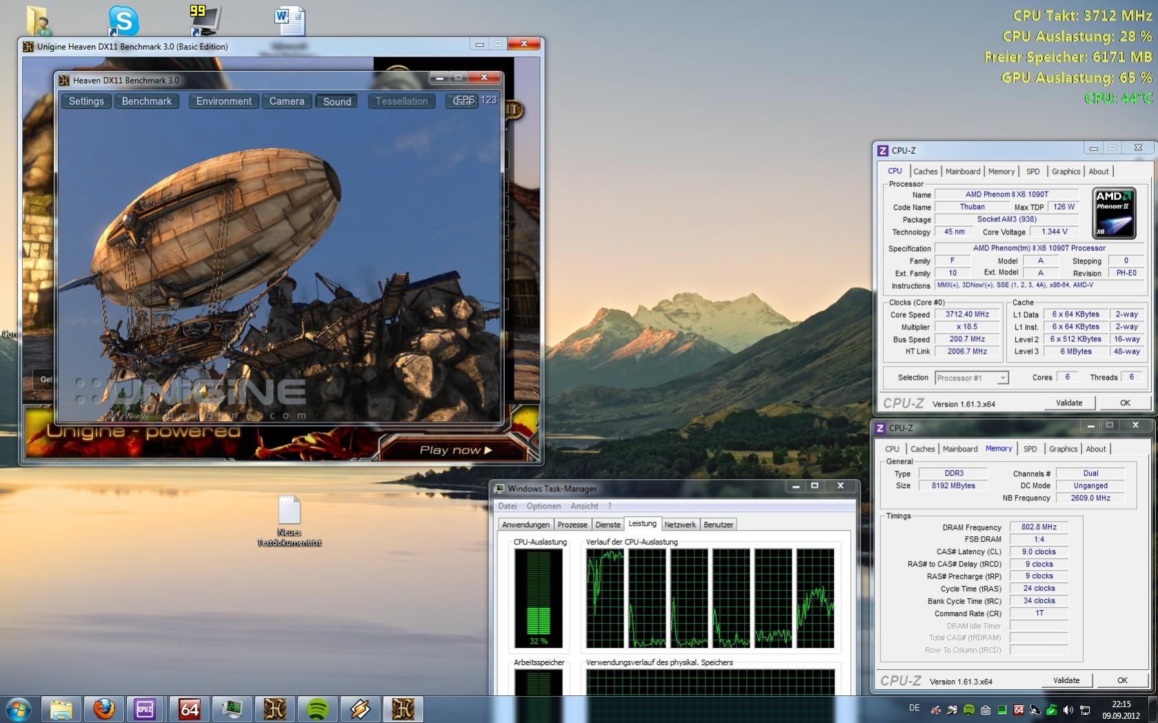This screenshot has width=1158, height=723.
Task: Click the DRAM Frequency 802.8 MHz value
Action: coord(1039,527)
